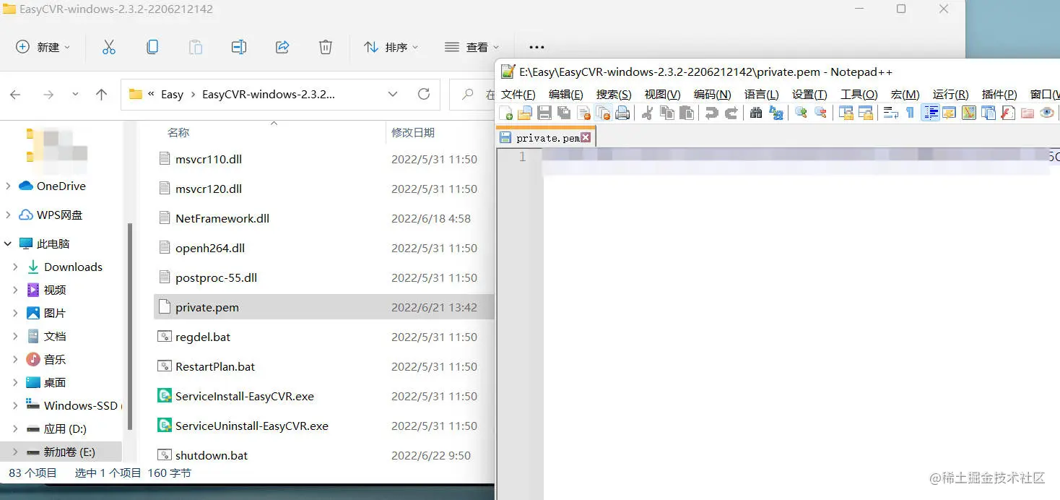
Task: Go up one folder level arrow
Action: click(101, 94)
